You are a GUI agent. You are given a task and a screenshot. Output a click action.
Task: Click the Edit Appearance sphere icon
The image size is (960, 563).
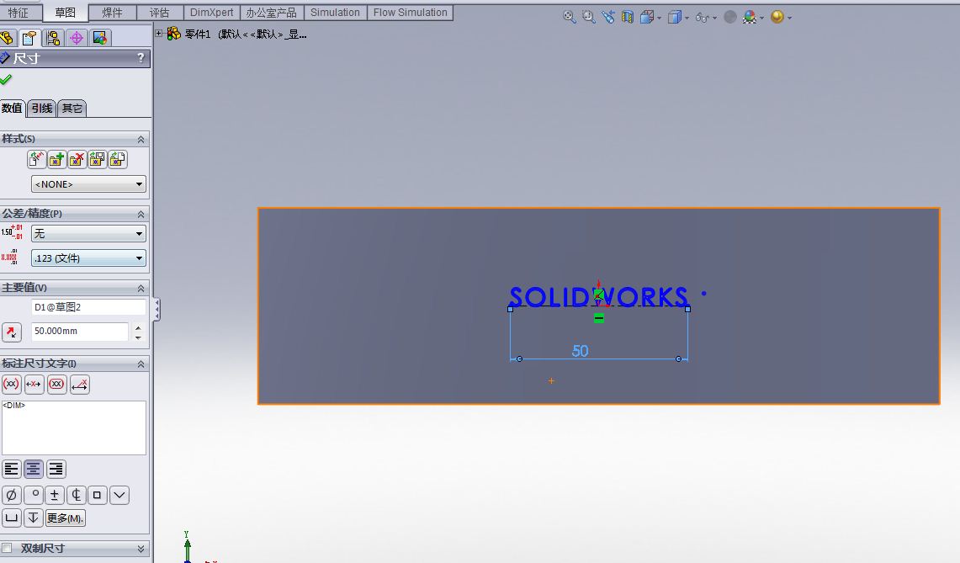(x=730, y=17)
